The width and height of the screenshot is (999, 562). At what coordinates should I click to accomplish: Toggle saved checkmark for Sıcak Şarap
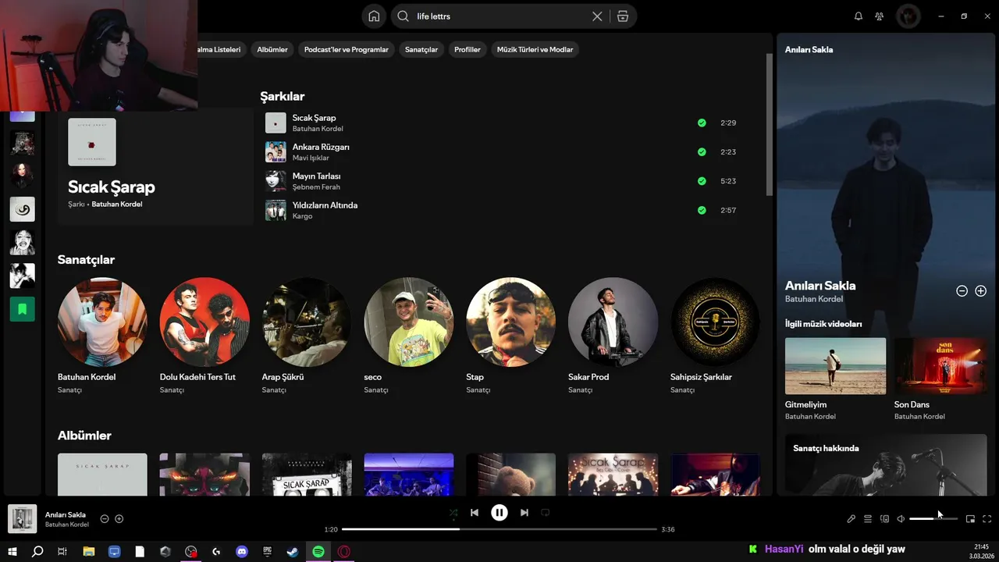coord(702,123)
